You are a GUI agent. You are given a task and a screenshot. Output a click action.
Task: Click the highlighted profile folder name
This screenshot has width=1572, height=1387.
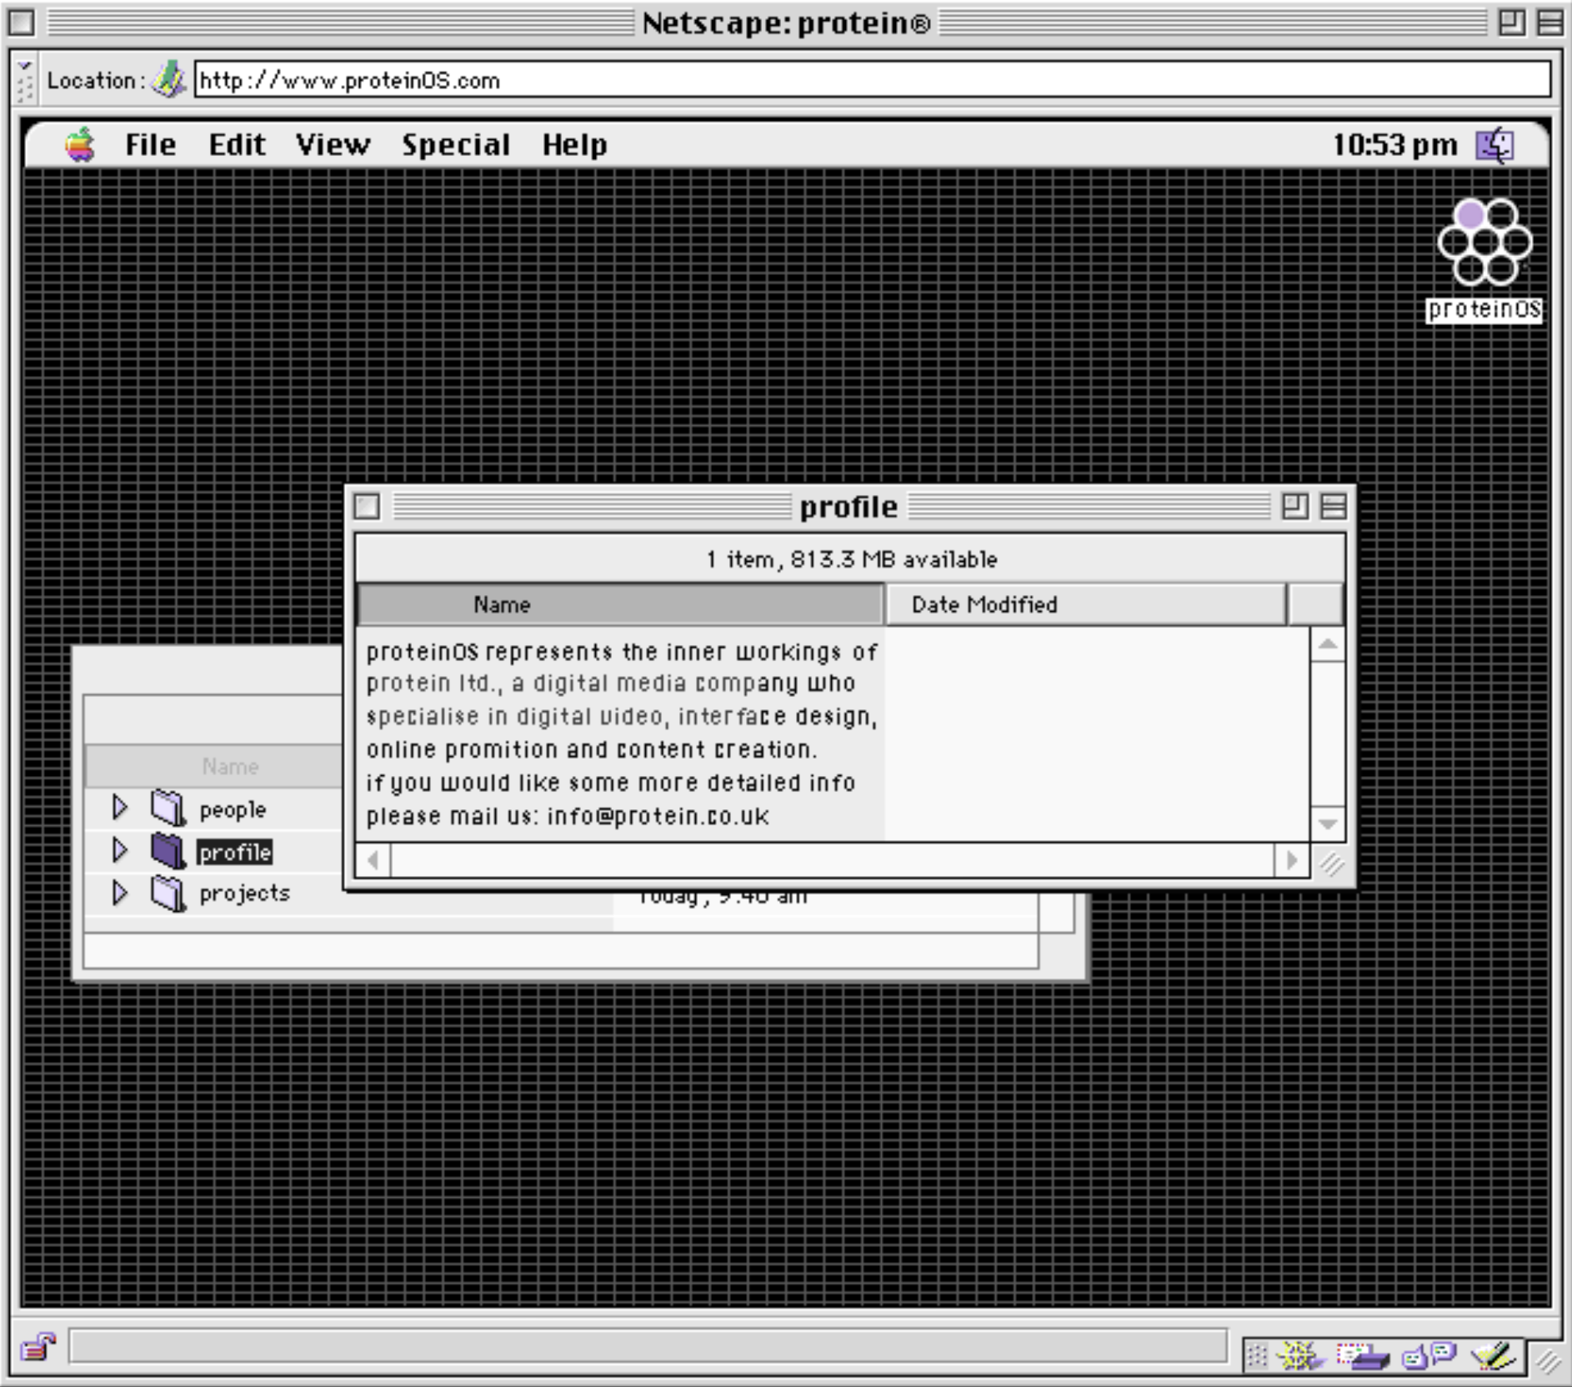[235, 852]
